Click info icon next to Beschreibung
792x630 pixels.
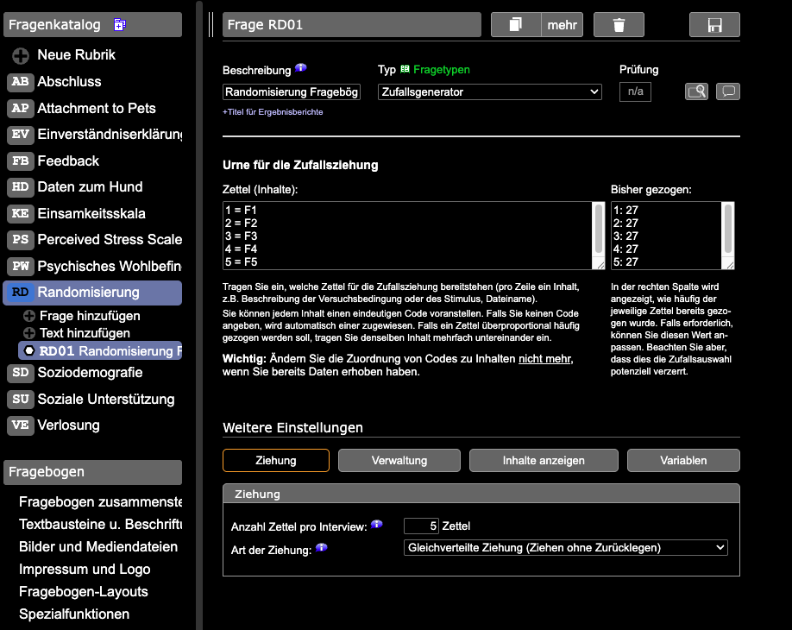(300, 67)
